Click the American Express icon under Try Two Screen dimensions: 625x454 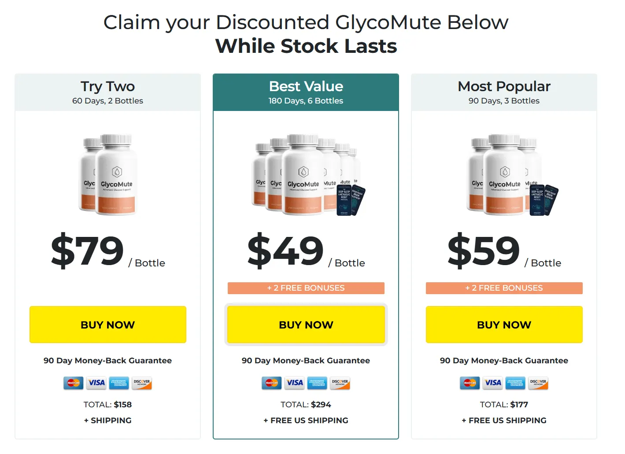coord(118,383)
